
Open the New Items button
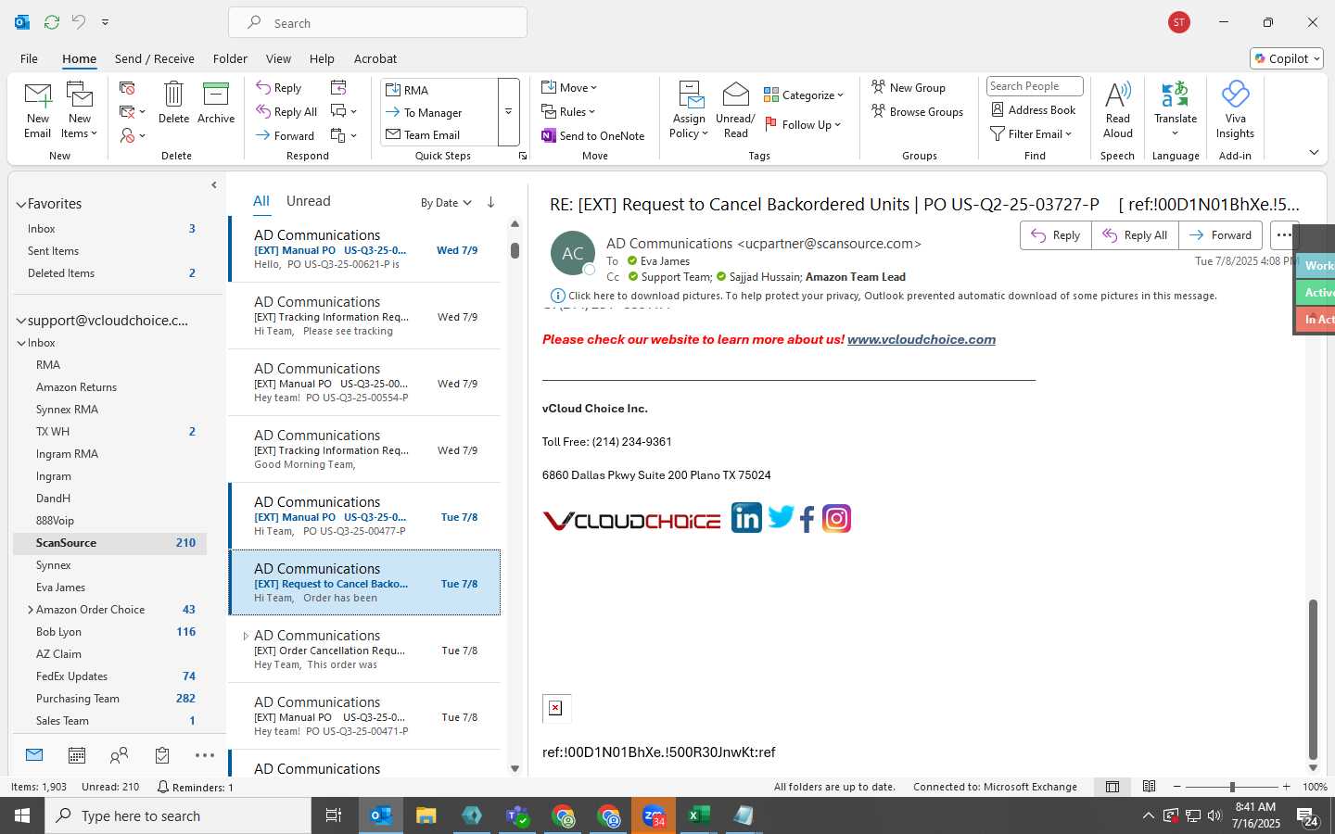tap(80, 111)
